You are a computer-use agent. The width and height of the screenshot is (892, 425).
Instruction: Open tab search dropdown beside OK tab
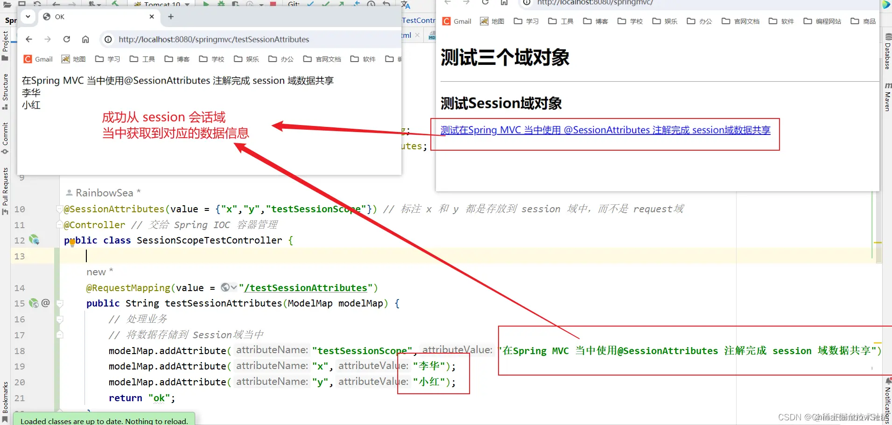[x=28, y=17]
